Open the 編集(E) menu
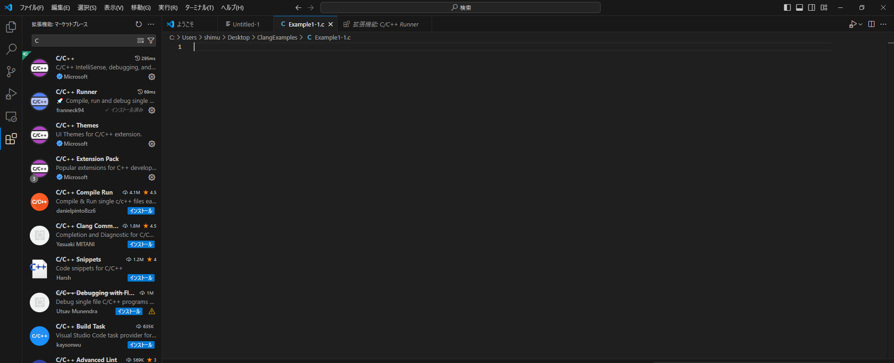Screen dimensions: 894x363 pyautogui.click(x=61, y=7)
